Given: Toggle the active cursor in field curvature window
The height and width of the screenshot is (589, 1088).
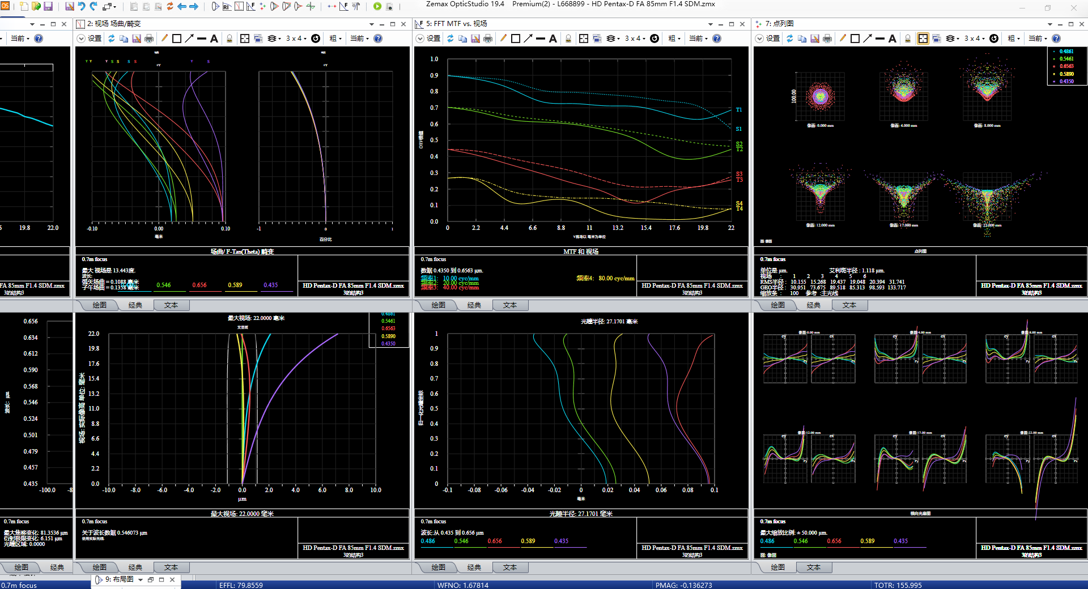Looking at the screenshot, I should click(x=245, y=39).
